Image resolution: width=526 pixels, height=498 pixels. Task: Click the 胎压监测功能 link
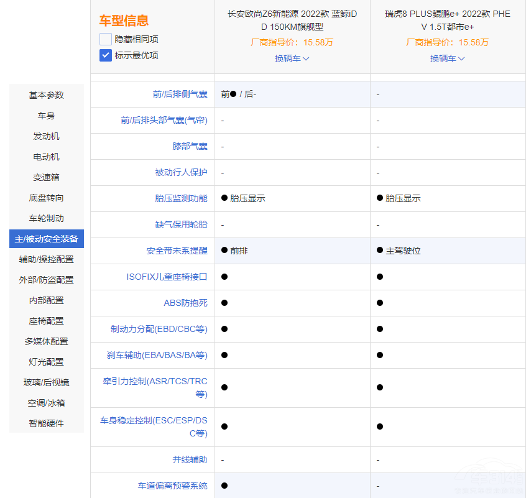tap(181, 198)
